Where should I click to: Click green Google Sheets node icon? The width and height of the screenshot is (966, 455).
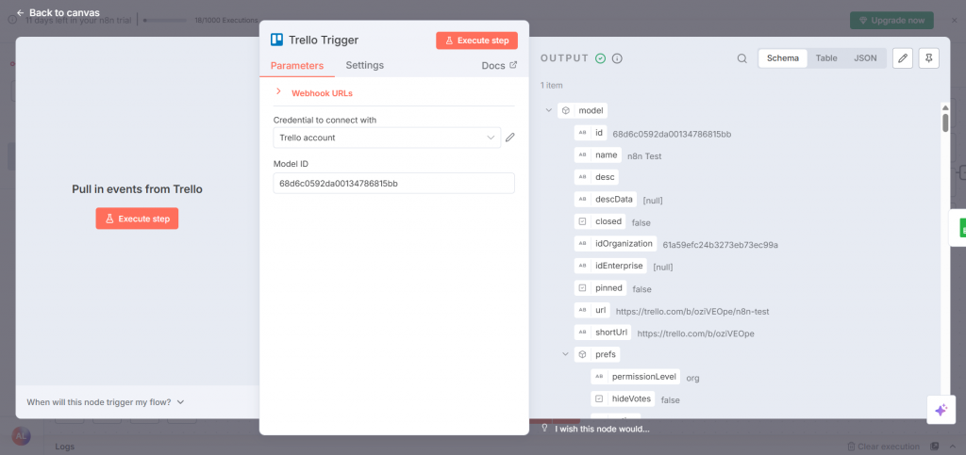(x=961, y=229)
